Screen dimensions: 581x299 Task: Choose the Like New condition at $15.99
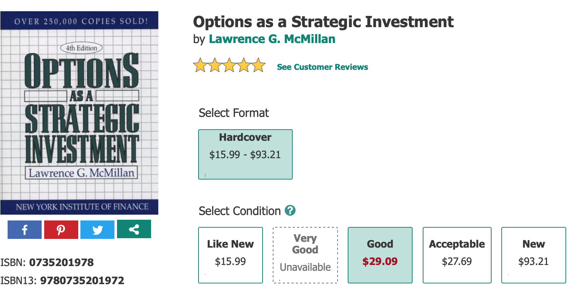coord(230,255)
